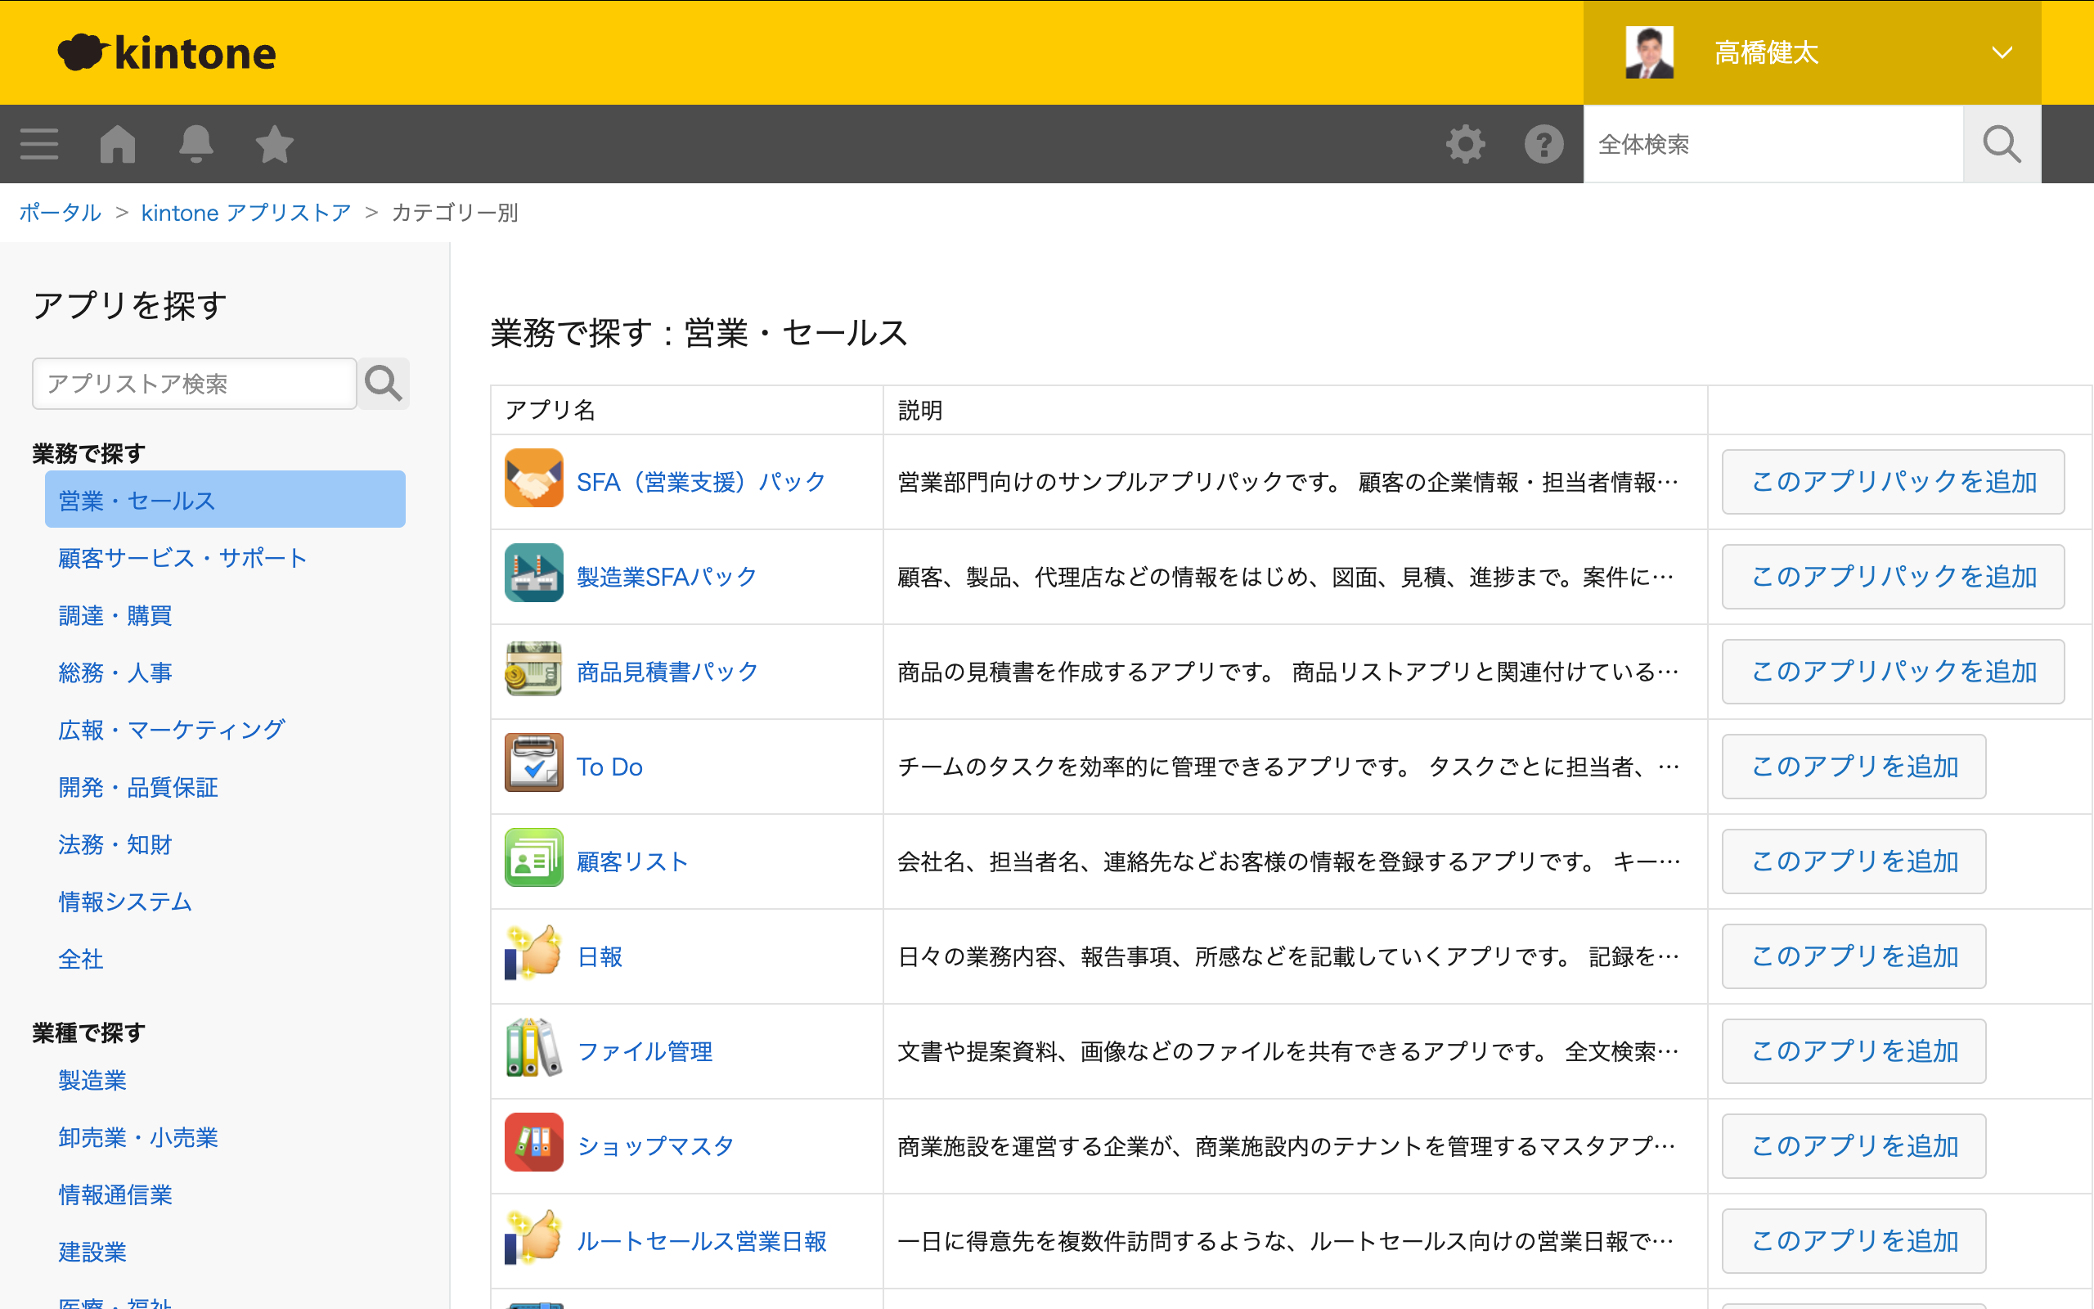Open SFA（営業支援）パック app link
2094x1309 pixels.
(x=701, y=481)
